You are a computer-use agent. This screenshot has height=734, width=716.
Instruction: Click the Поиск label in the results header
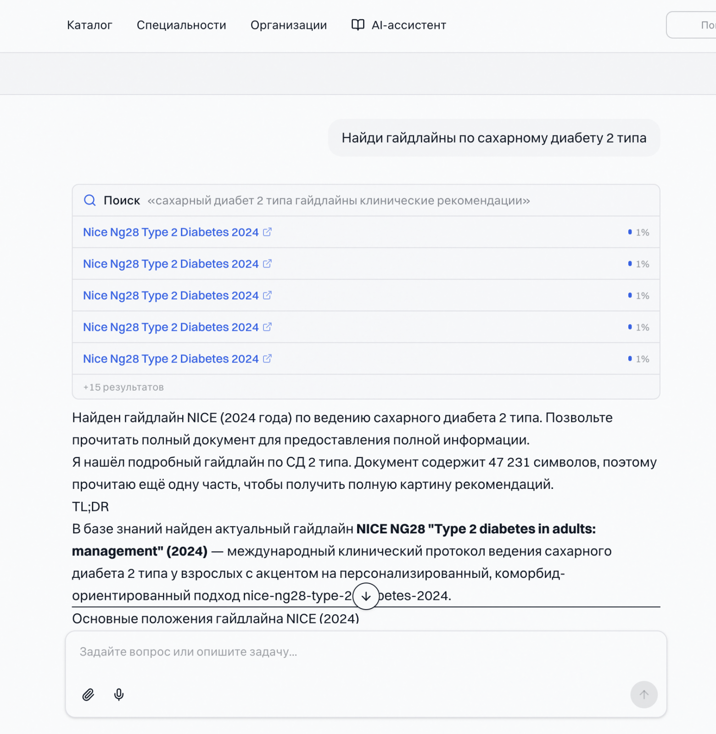[x=122, y=201]
